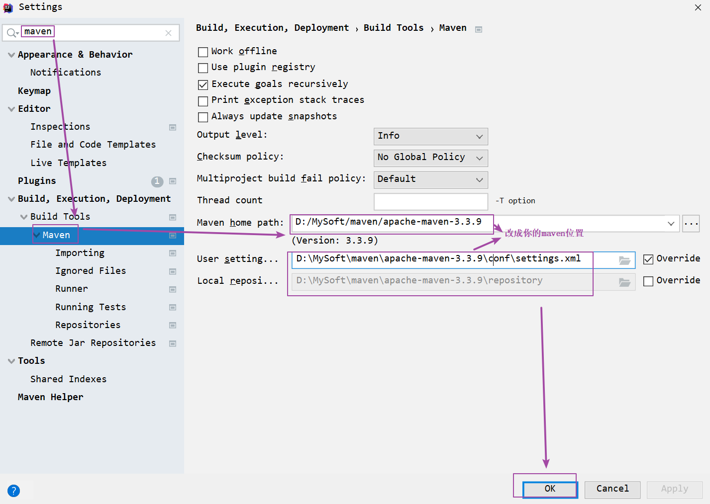The height and width of the screenshot is (504, 710).
Task: Select Running Tests under Maven
Action: tap(91, 307)
